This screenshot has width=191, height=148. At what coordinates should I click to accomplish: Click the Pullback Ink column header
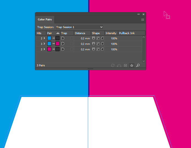click(132, 33)
